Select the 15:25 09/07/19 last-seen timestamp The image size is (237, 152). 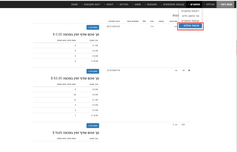[x=113, y=70]
